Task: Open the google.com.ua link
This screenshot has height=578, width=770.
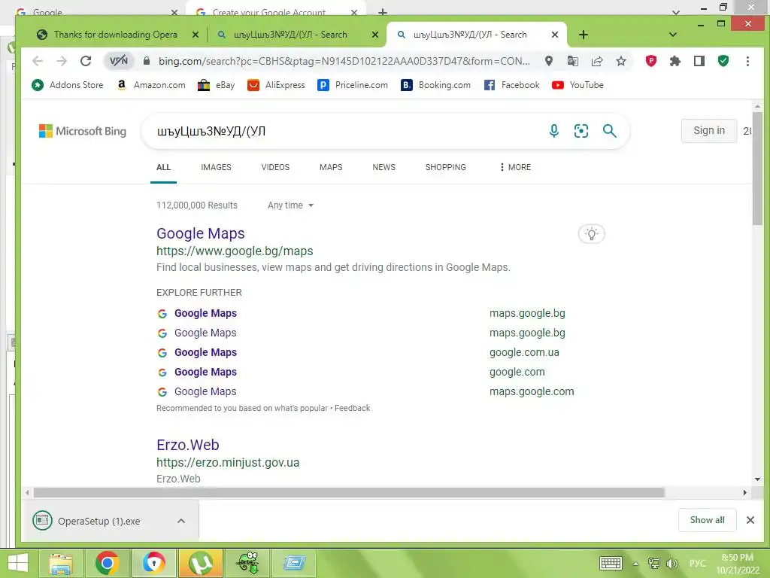Action: [x=524, y=352]
